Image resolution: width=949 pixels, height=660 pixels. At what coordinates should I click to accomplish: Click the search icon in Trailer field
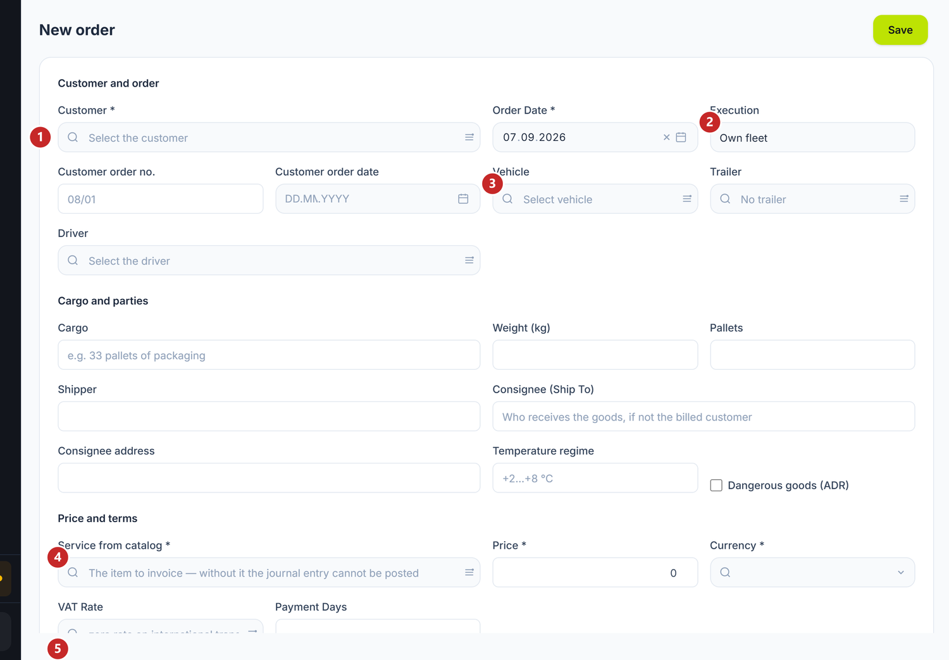coord(726,199)
